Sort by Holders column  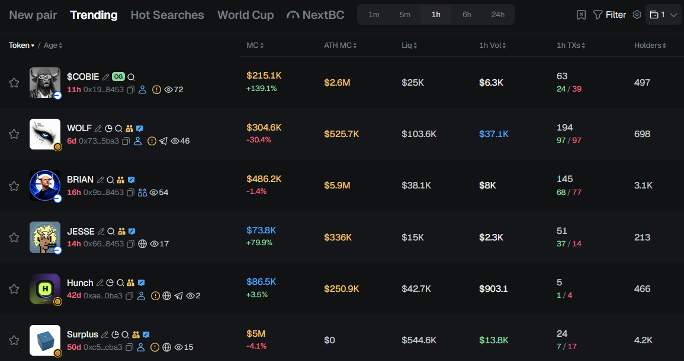coord(650,45)
